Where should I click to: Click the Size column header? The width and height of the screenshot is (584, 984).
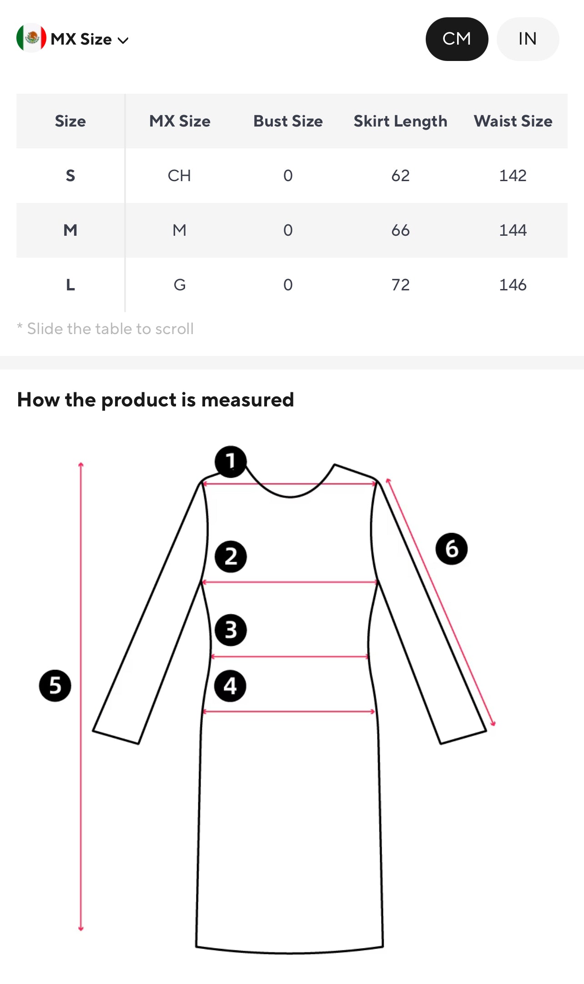coord(70,121)
